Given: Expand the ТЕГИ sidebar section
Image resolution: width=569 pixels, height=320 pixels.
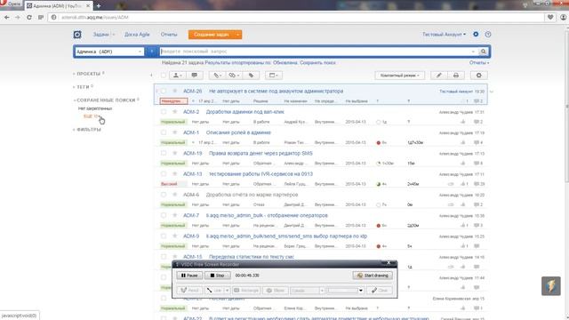Looking at the screenshot, I should 83,87.
